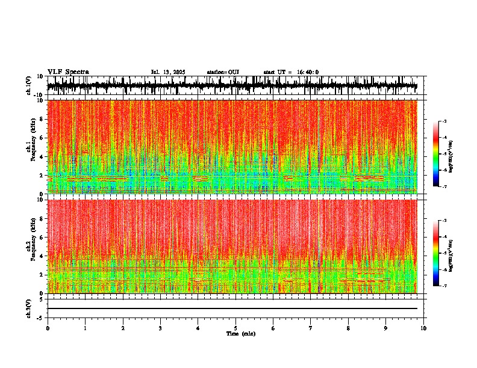Click time axis tick label "10"

423,328
